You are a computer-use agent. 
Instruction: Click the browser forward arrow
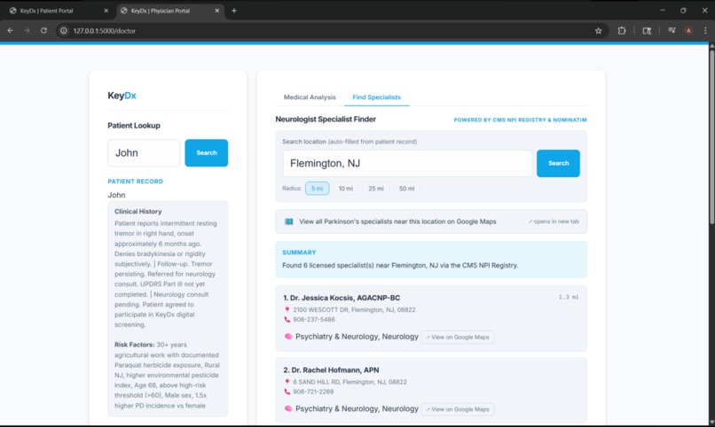27,30
